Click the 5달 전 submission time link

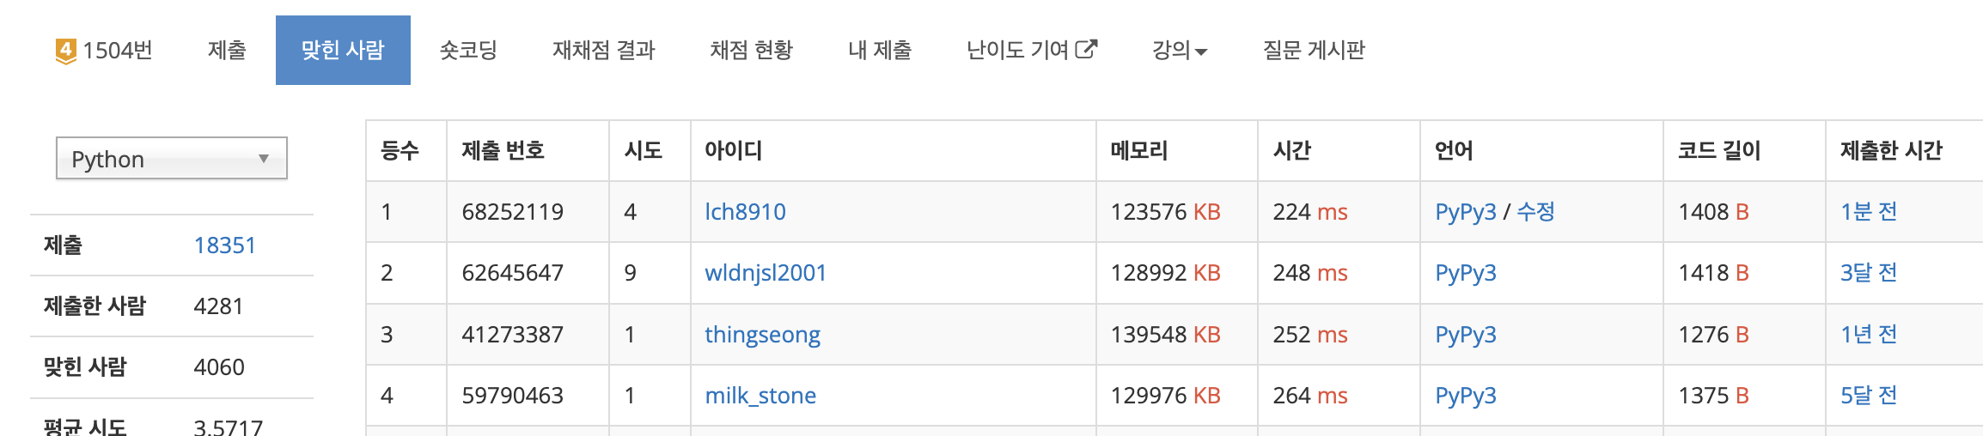pos(1868,396)
